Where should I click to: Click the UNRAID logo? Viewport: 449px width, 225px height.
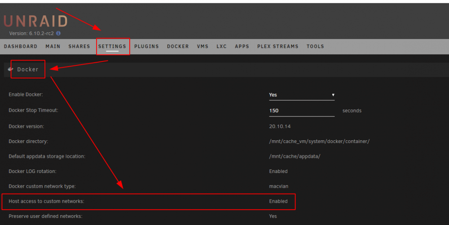point(35,22)
